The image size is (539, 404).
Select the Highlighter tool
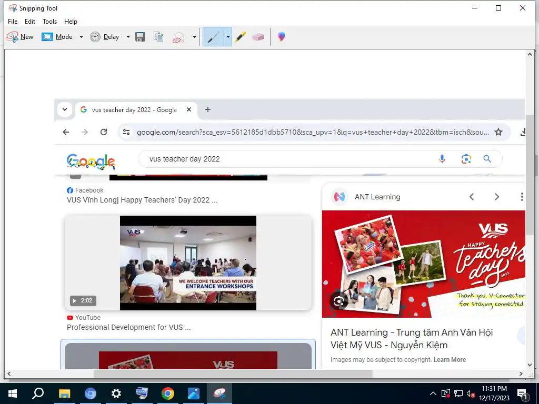[x=241, y=37]
